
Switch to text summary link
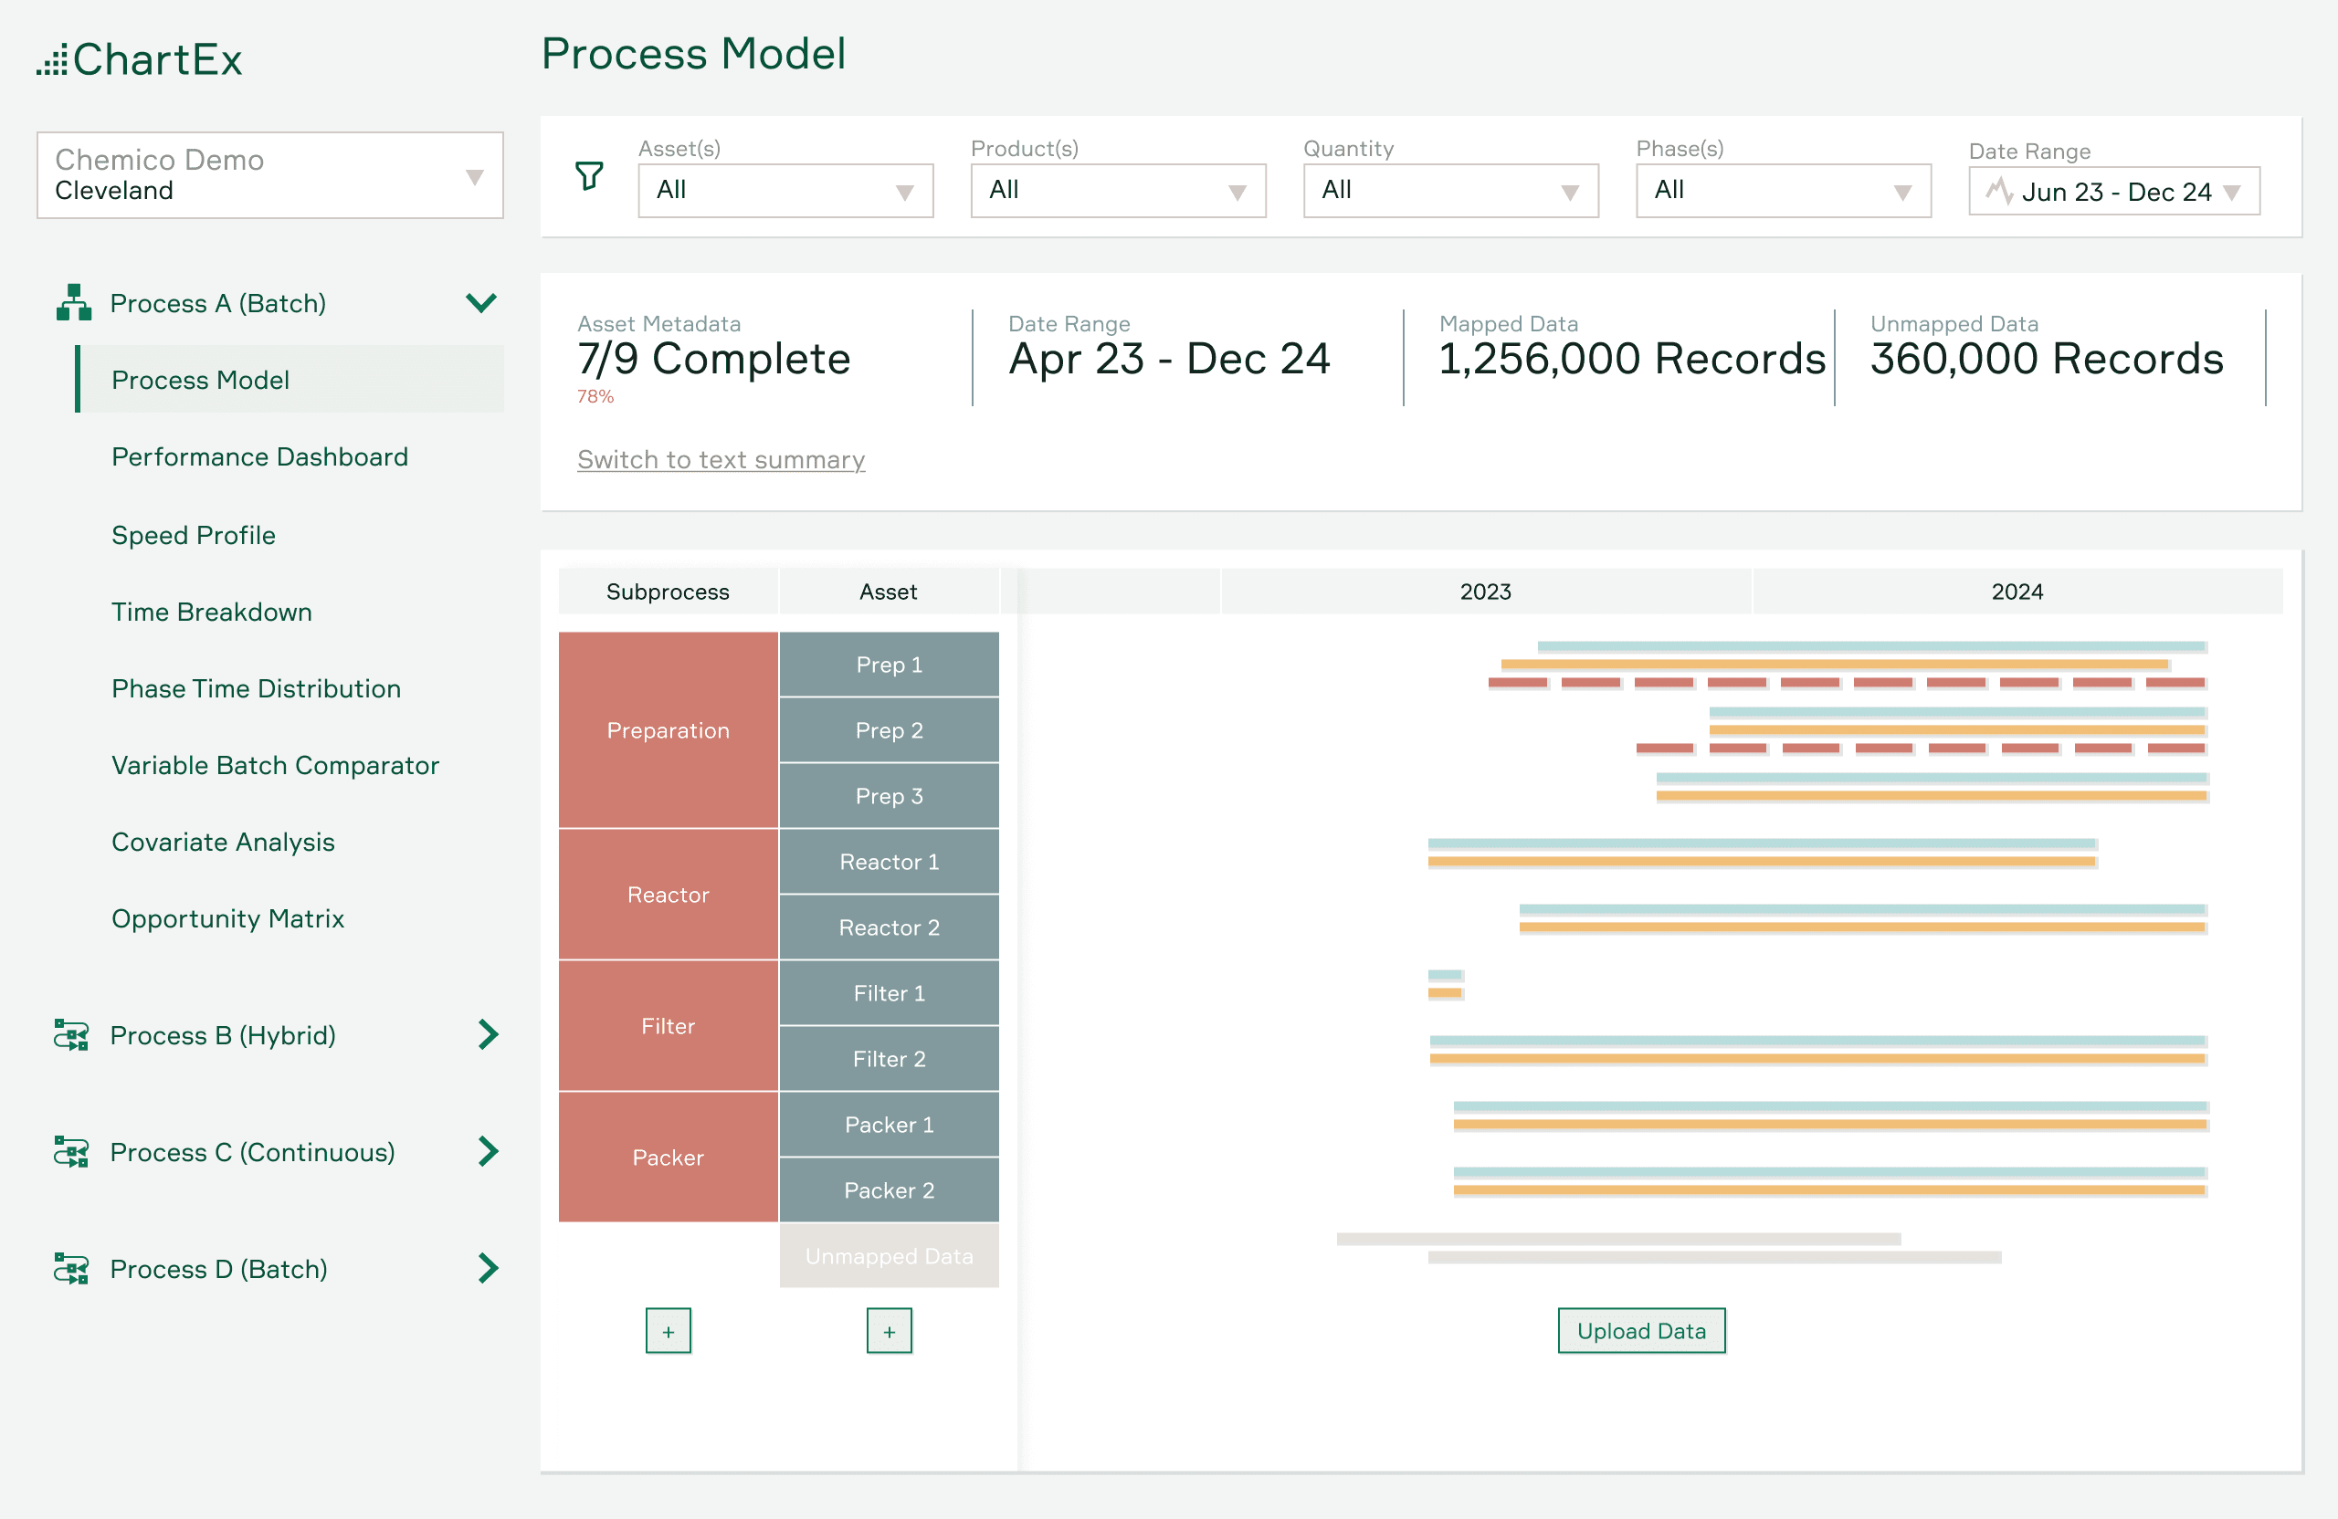(x=721, y=459)
